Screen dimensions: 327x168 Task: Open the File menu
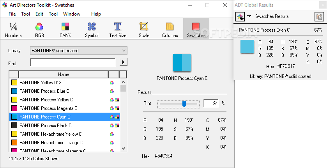click(x=12, y=14)
